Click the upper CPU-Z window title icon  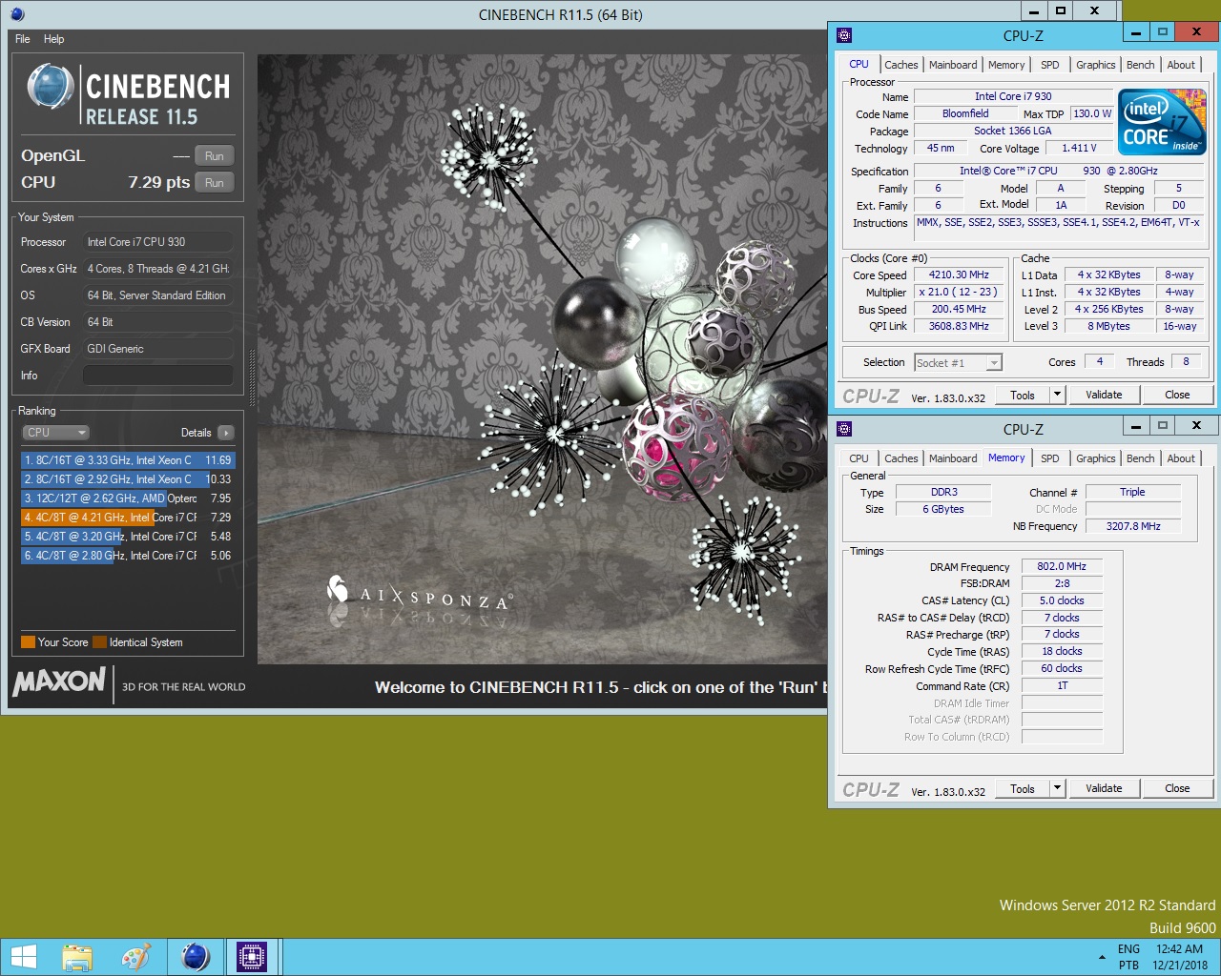843,35
